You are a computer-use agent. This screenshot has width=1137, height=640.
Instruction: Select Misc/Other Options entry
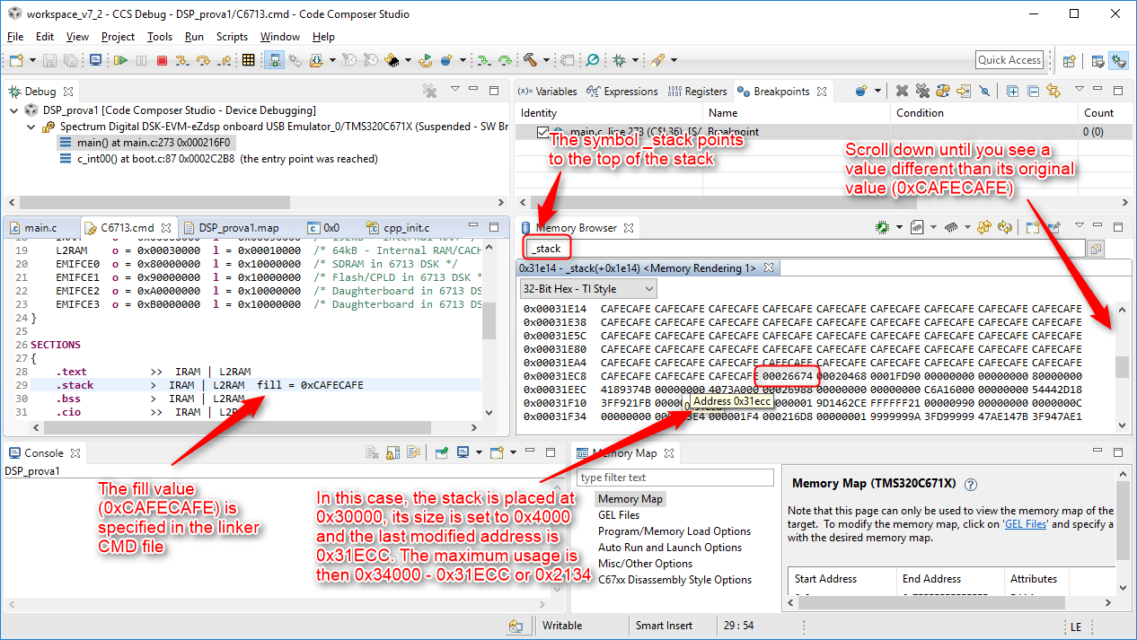point(645,564)
